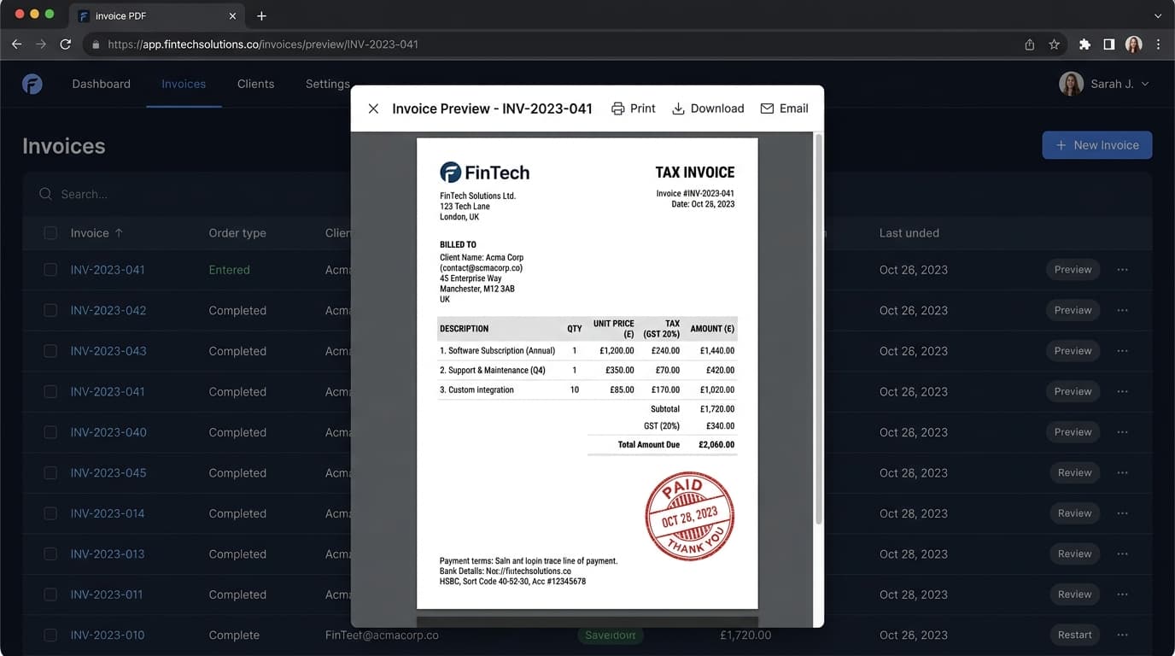The image size is (1175, 656).
Task: Close the Invoice Preview dialog with the X icon
Action: click(373, 108)
